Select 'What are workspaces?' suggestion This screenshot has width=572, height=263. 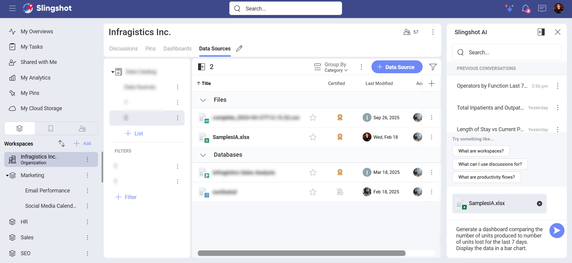pyautogui.click(x=481, y=151)
